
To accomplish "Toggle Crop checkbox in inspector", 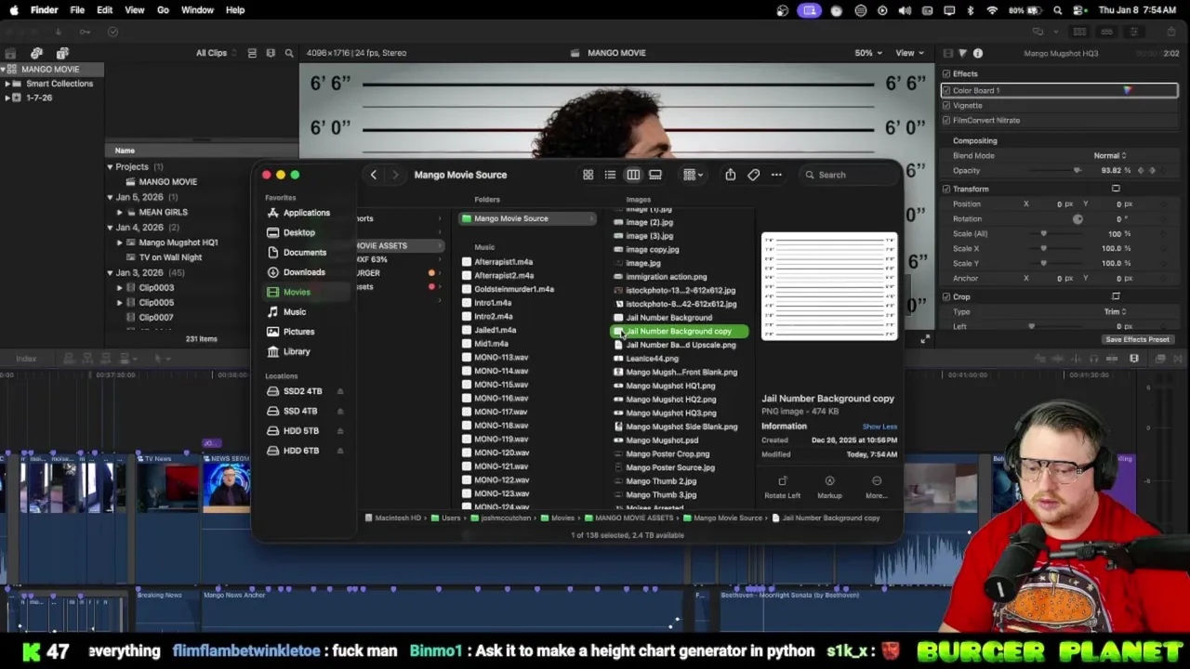I will [946, 296].
